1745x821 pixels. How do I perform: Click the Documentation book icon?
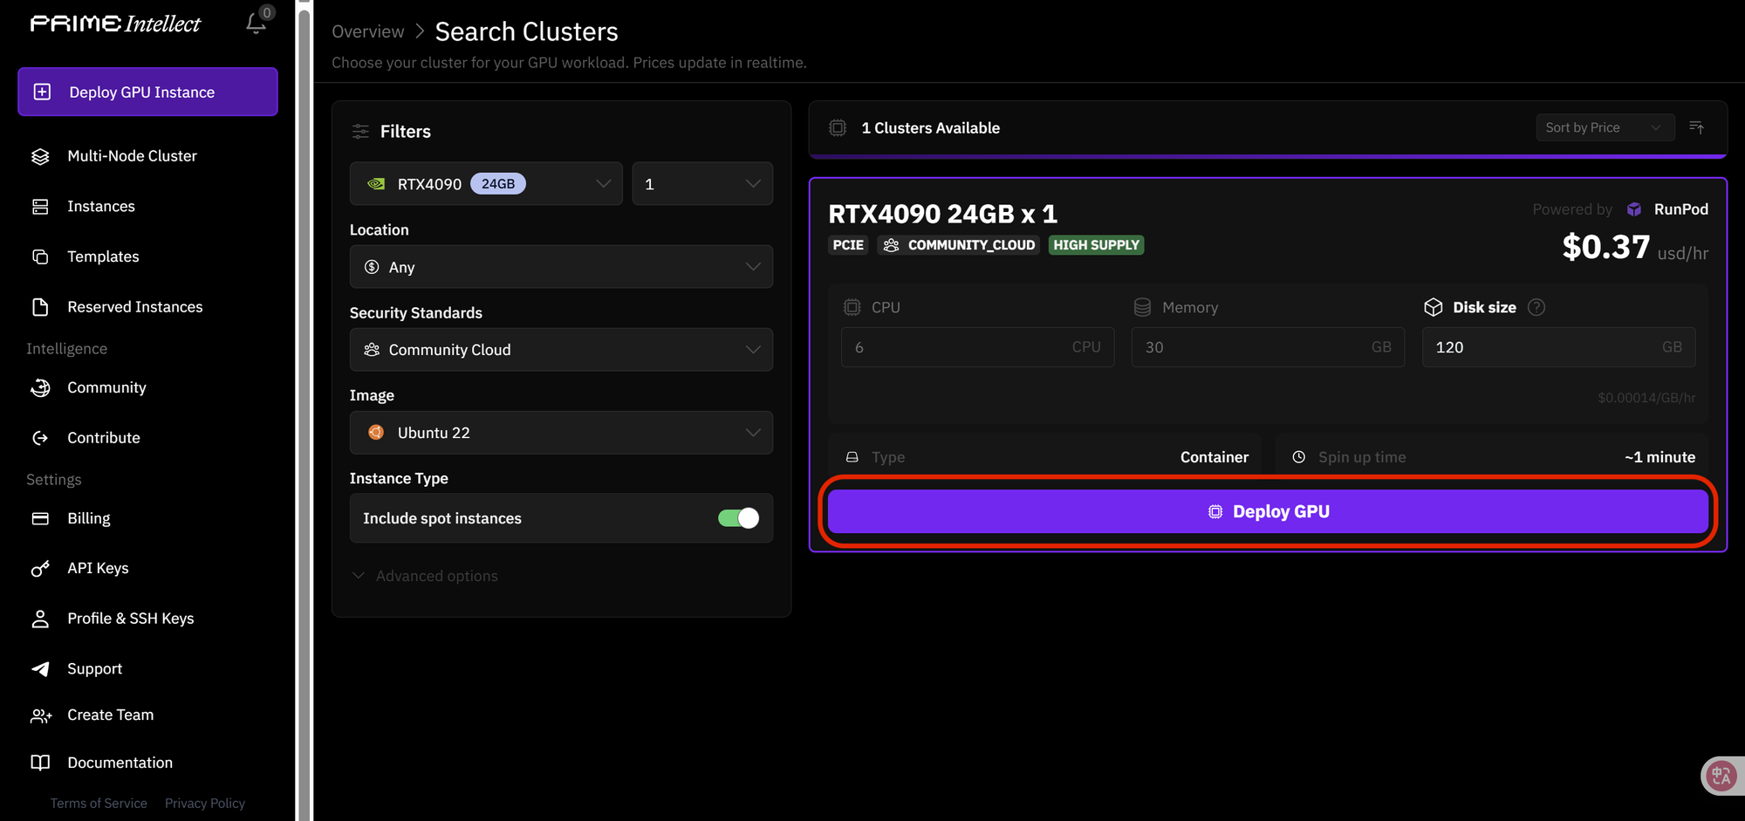(40, 763)
